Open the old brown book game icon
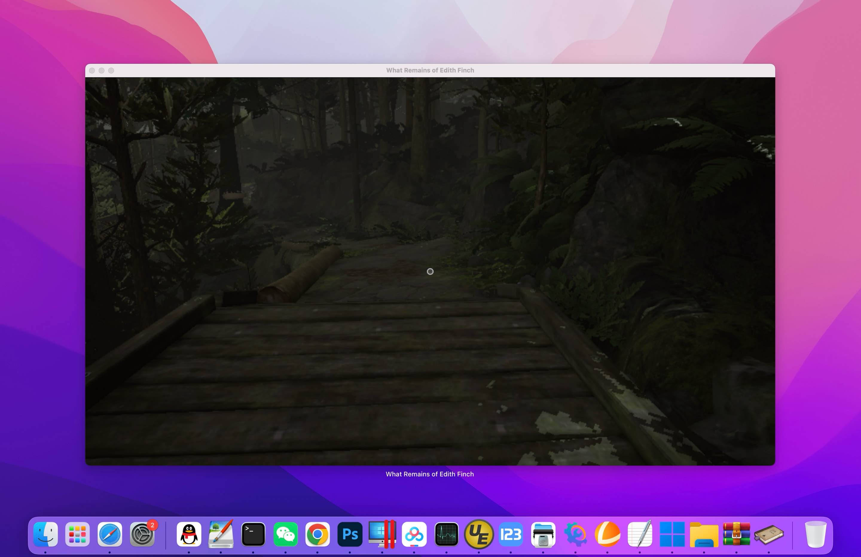Image resolution: width=861 pixels, height=557 pixels. point(769,535)
